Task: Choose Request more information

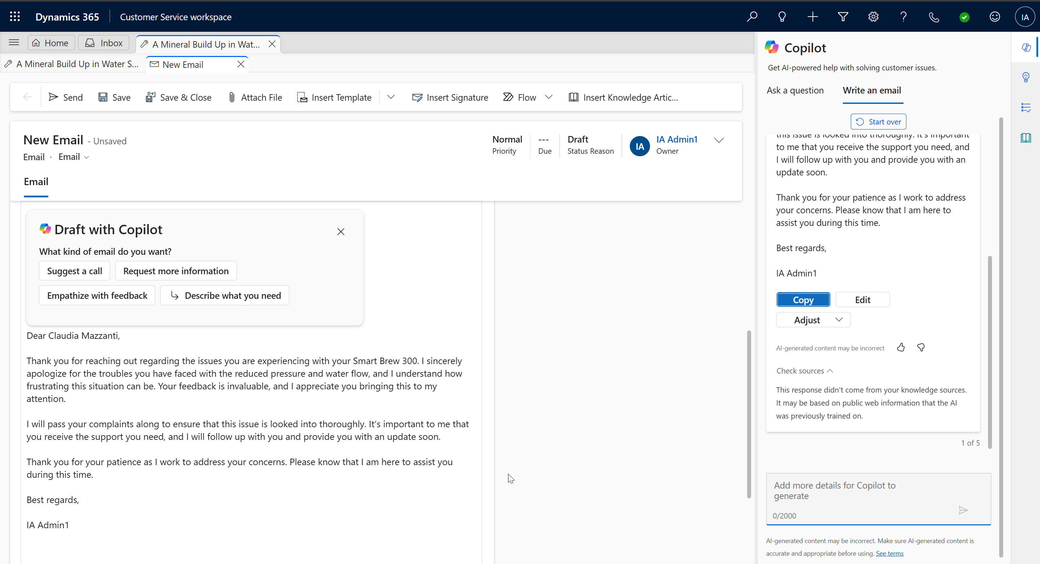Action: click(175, 271)
